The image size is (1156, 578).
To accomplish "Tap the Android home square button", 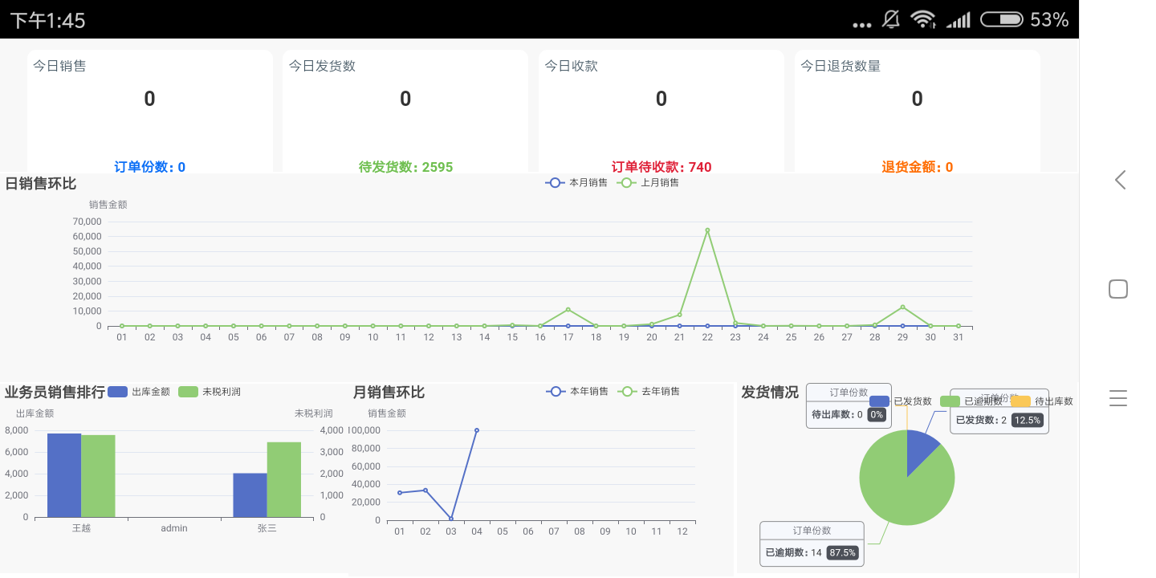I will [1118, 289].
